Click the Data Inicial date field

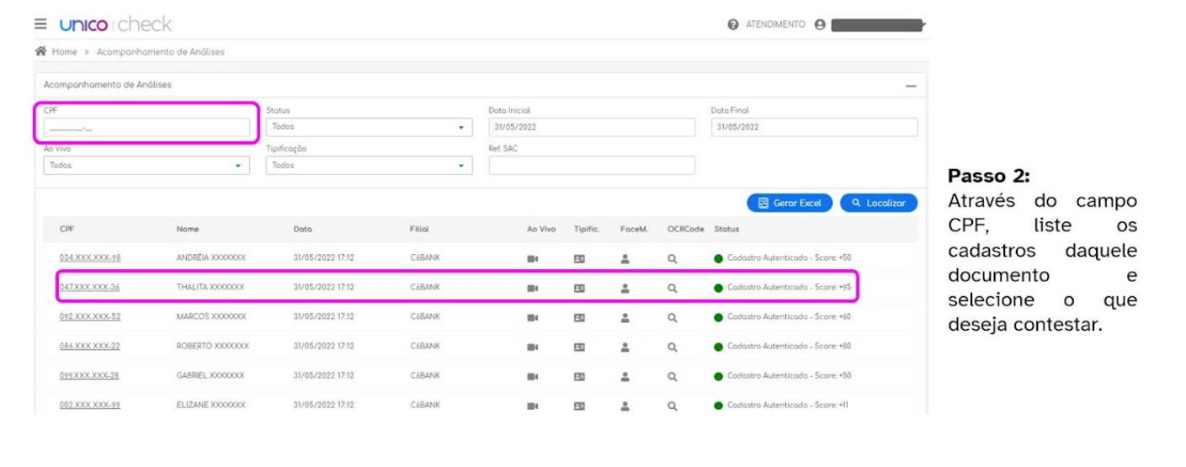[592, 127]
